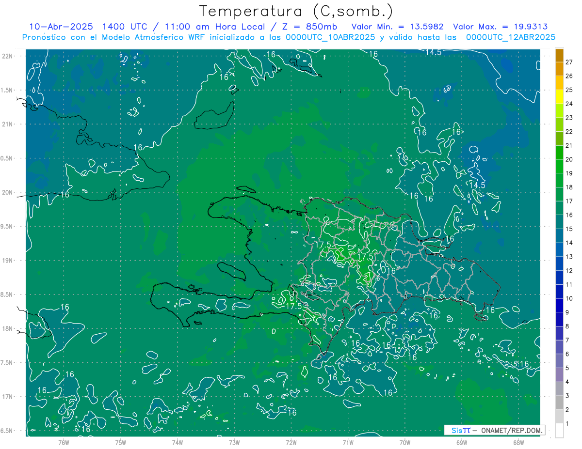Click the 'Temperatura (C,somb.)' map title

pyautogui.click(x=296, y=11)
